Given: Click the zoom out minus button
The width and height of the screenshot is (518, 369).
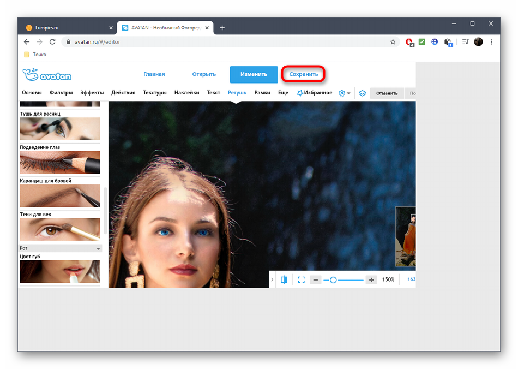Looking at the screenshot, I should pyautogui.click(x=315, y=279).
